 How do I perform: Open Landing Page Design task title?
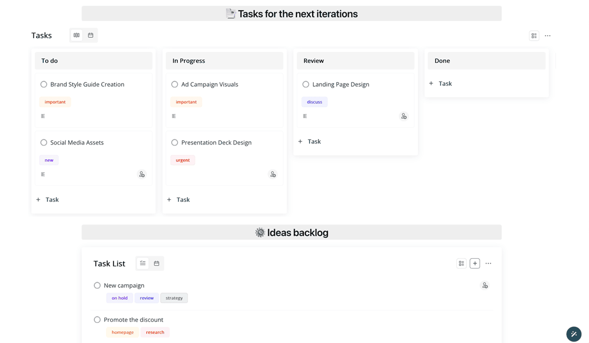click(341, 84)
